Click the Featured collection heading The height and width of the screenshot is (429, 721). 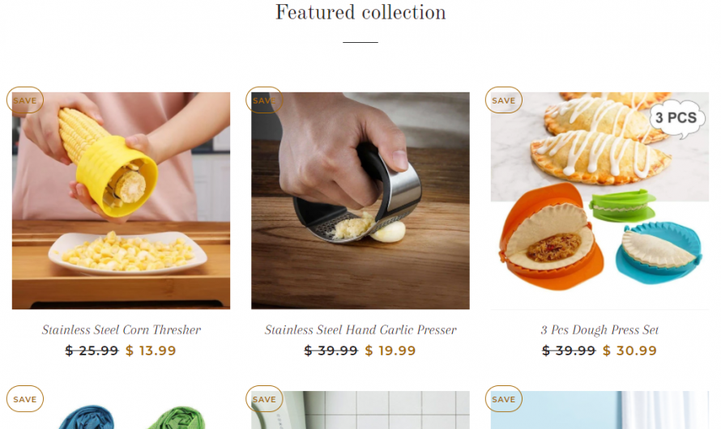pyautogui.click(x=360, y=13)
